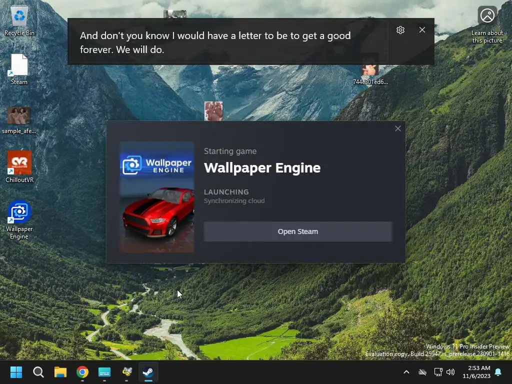Viewport: 512px width, 384px height.
Task: Open the volume tray icon
Action: pos(450,372)
